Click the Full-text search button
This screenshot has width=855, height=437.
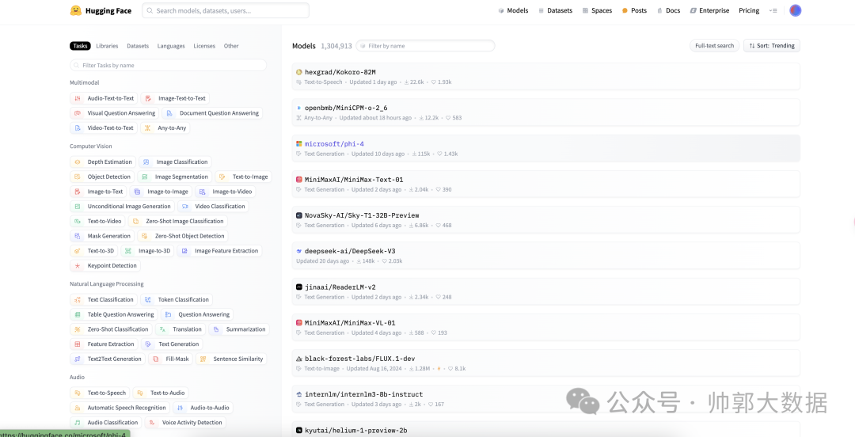pyautogui.click(x=714, y=46)
